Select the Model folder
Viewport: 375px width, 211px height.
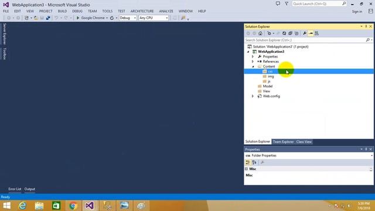267,86
